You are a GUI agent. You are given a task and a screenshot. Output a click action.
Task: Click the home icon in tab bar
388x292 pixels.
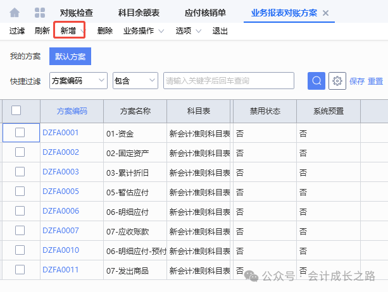click(x=15, y=13)
